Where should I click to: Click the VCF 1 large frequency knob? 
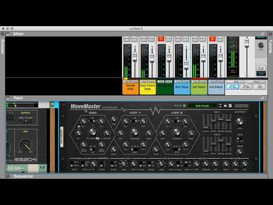click(x=135, y=132)
